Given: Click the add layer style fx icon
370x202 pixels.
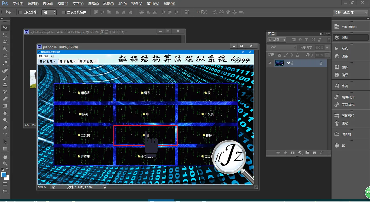Looking at the screenshot, I should pos(285,153).
